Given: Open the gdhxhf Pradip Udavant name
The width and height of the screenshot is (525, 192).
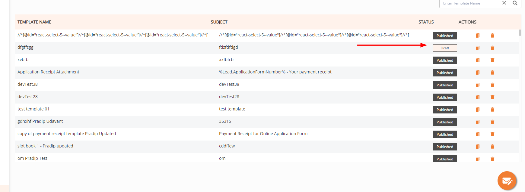Looking at the screenshot, I should click(40, 121).
